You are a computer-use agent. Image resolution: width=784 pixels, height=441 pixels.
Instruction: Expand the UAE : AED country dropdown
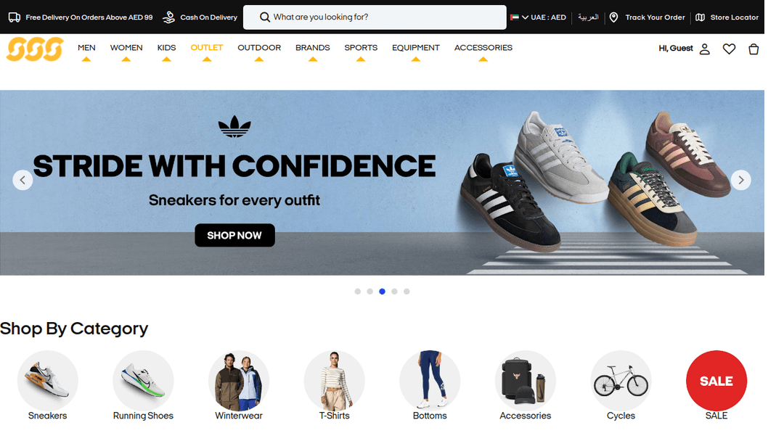tap(538, 17)
